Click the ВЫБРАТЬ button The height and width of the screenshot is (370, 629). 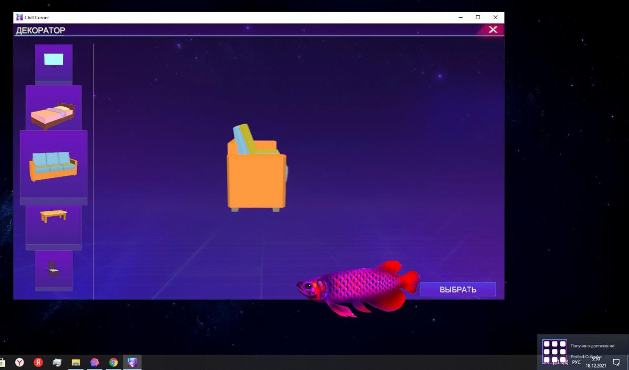click(458, 289)
